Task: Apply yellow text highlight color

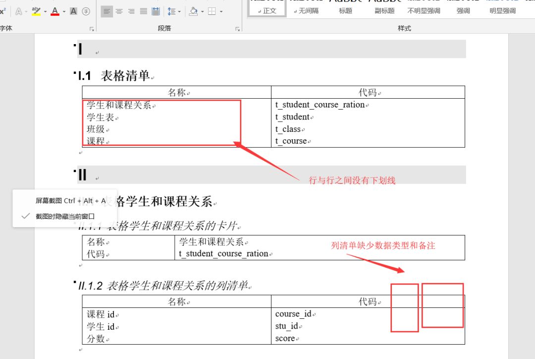Action: point(36,11)
